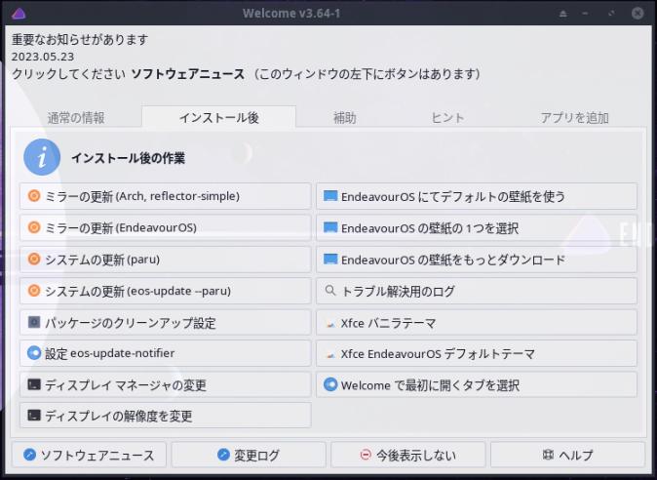Screen dimensions: 657x480
Task: Apply Xfce EndeavourOS デフォルトテーマ
Action: 477,353
